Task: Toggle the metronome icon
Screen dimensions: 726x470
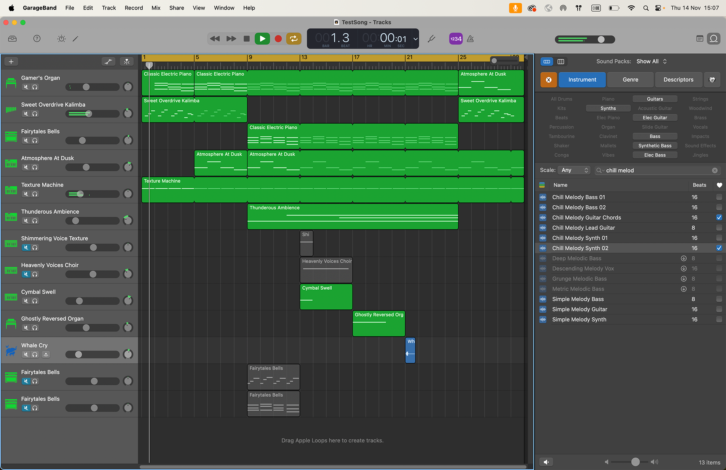Action: click(x=470, y=39)
